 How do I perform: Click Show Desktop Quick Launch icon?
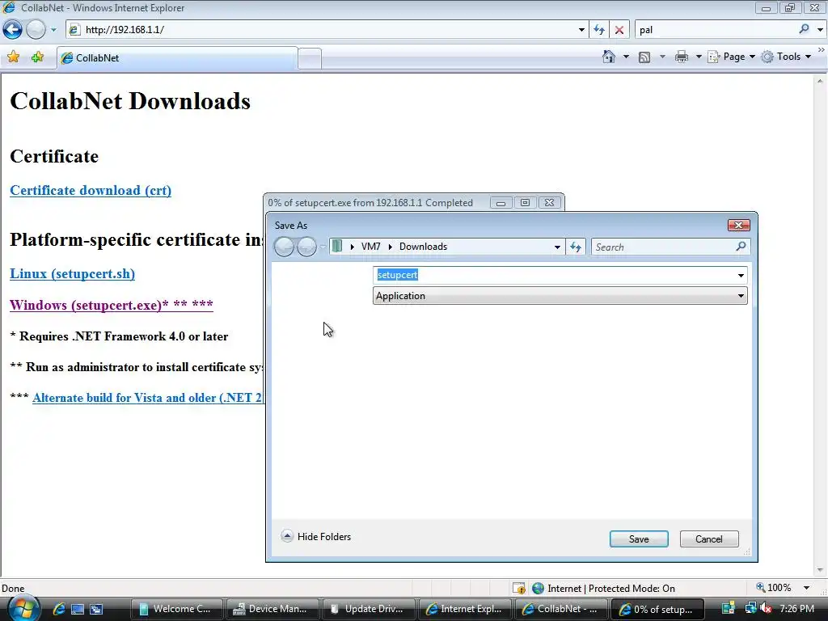78,609
